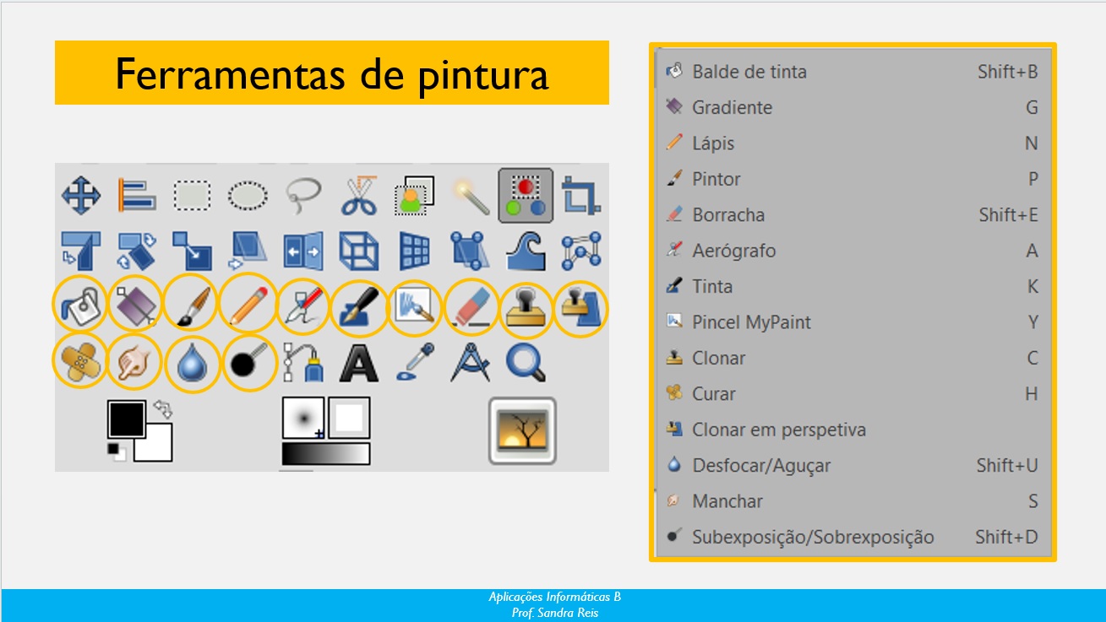
Task: Click the active image sunset thumbnail
Action: pyautogui.click(x=522, y=430)
